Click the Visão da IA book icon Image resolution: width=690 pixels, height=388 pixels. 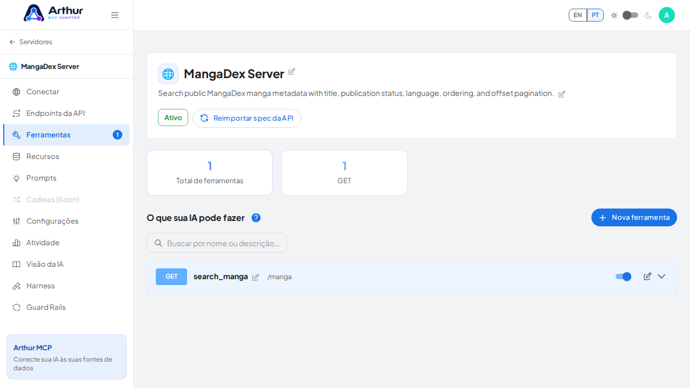[x=17, y=264]
